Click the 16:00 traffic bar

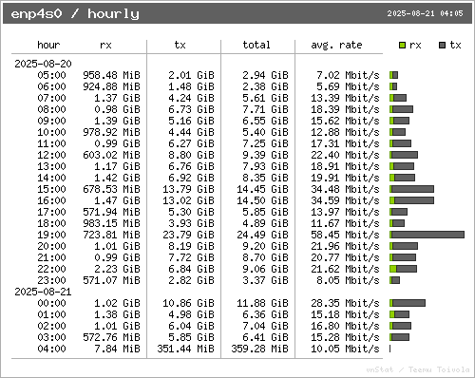(411, 200)
